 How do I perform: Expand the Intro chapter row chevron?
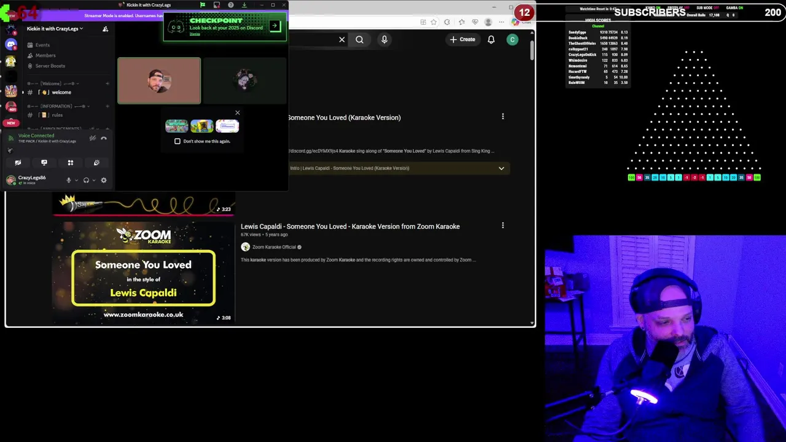(x=501, y=168)
